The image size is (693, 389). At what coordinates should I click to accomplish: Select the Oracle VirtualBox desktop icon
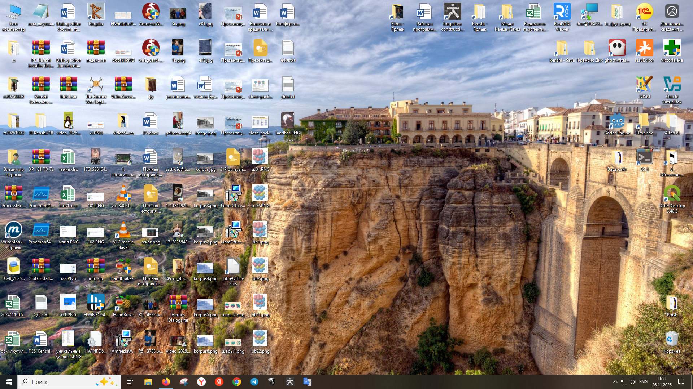tap(672, 86)
